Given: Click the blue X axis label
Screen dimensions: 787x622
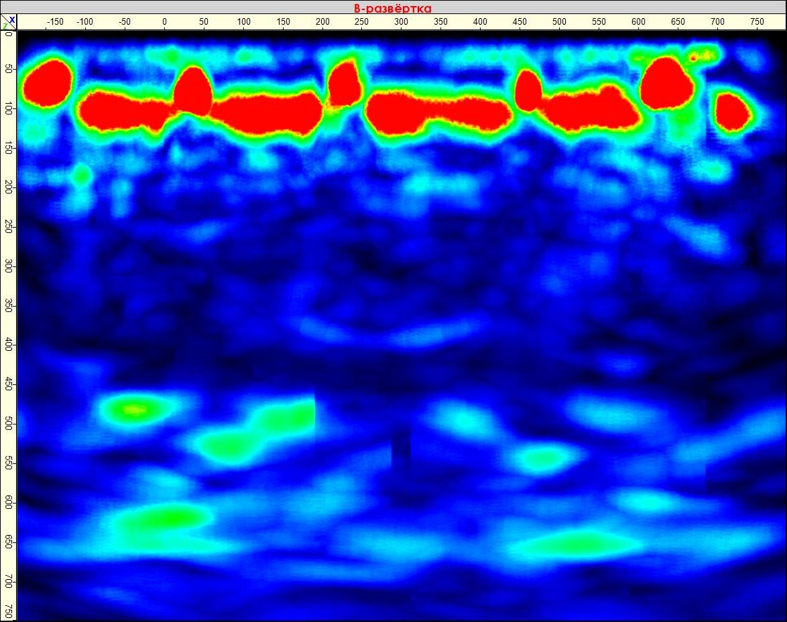Looking at the screenshot, I should [x=13, y=20].
